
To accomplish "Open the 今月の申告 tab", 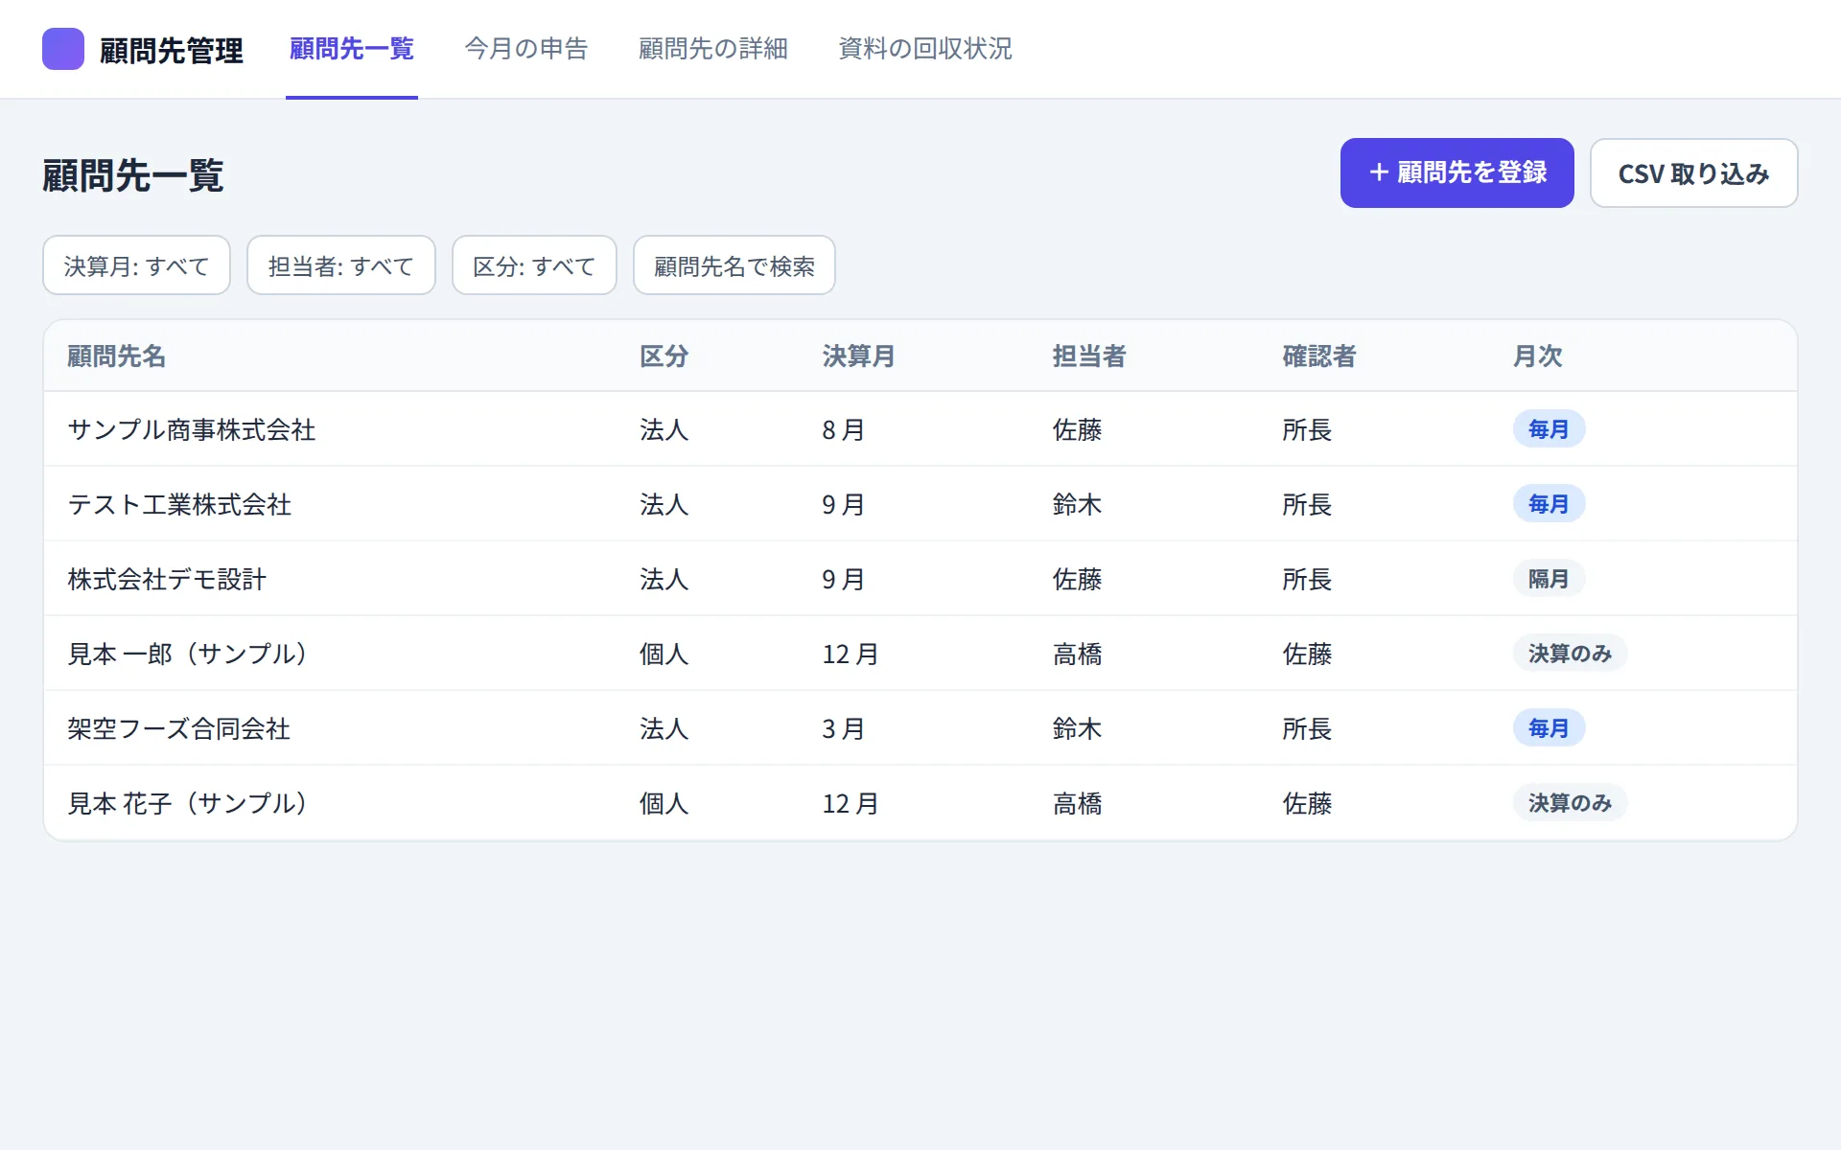I will pos(526,49).
